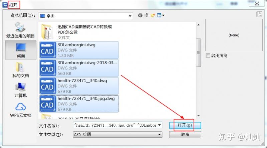Go back using the round back arrow icon
Viewport: 267px width, 148px height.
coord(140,15)
